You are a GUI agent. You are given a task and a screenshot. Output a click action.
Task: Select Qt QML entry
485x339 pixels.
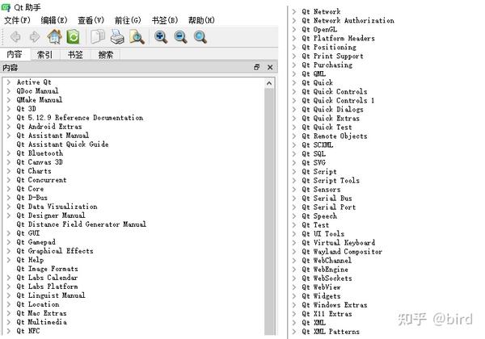314,73
